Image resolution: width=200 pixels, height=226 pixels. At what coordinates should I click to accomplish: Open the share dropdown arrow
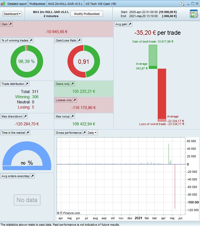click(184, 5)
